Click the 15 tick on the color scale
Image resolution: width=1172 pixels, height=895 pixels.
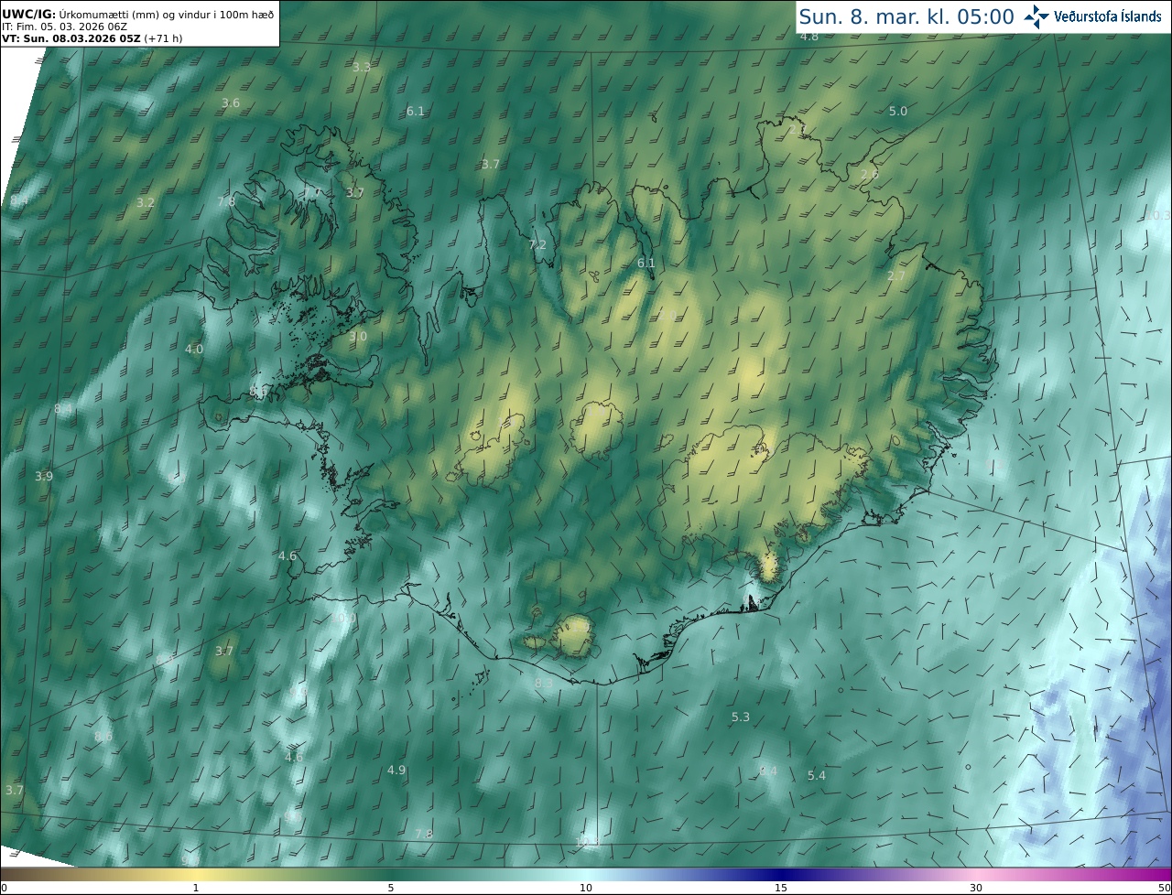pyautogui.click(x=781, y=888)
